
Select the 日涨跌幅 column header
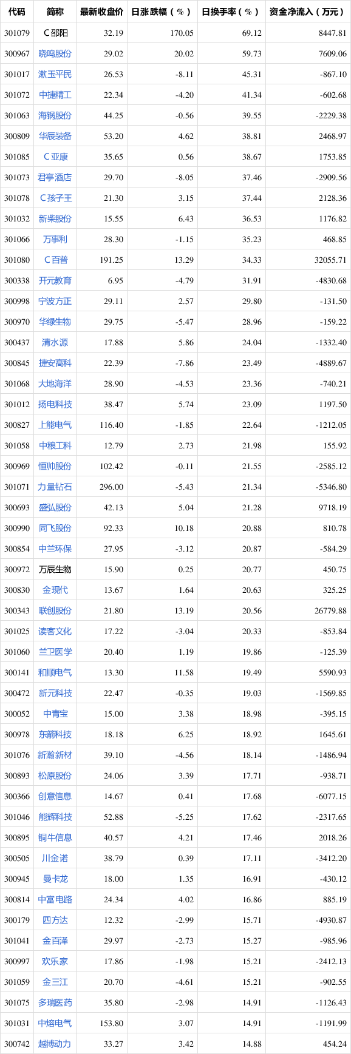162,12
